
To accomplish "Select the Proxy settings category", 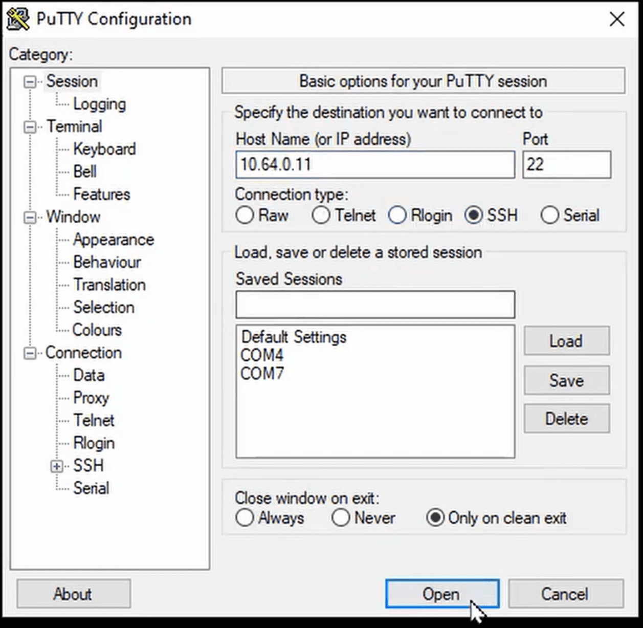I will 91,398.
